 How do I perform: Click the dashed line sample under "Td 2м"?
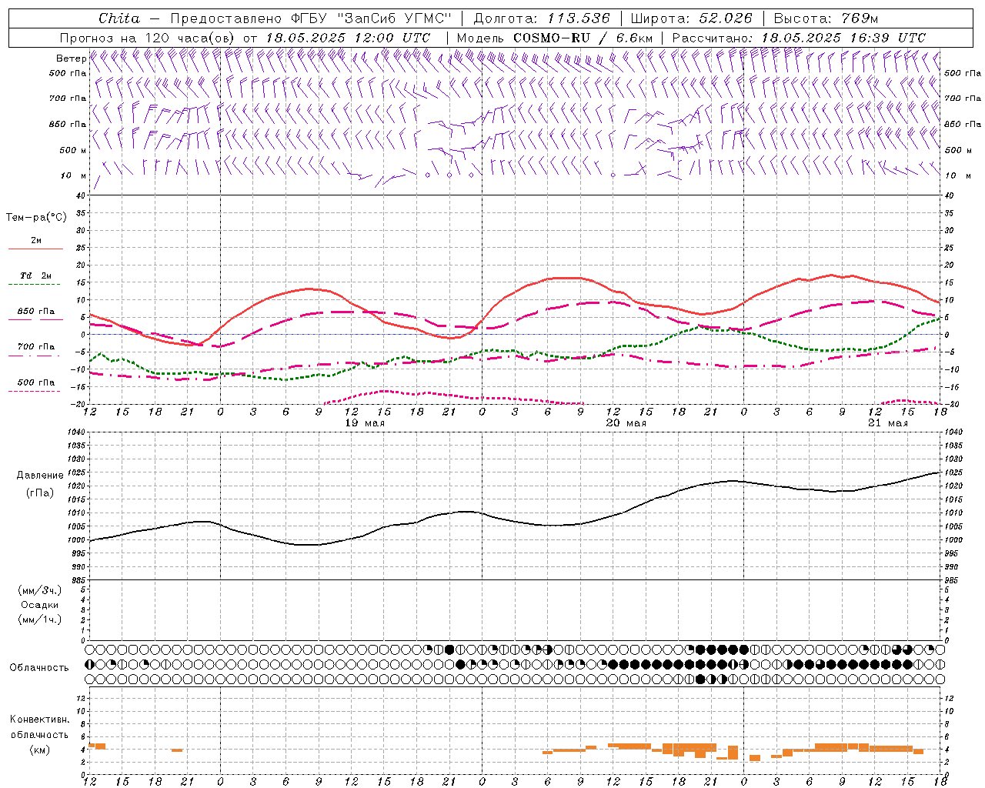click(35, 285)
